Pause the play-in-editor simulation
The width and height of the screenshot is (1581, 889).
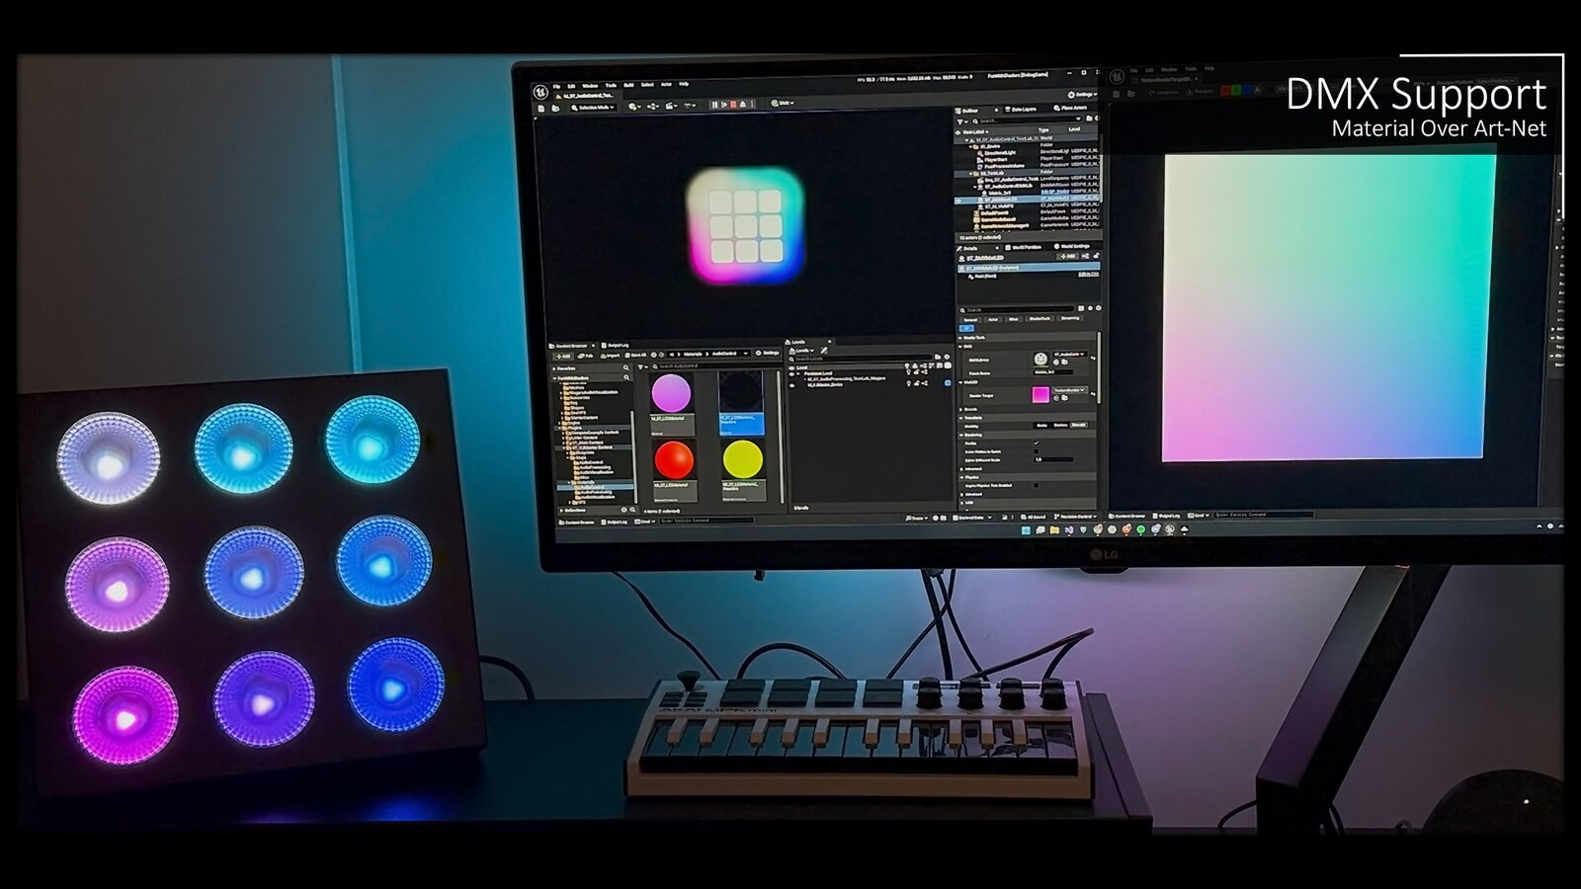pyautogui.click(x=714, y=105)
